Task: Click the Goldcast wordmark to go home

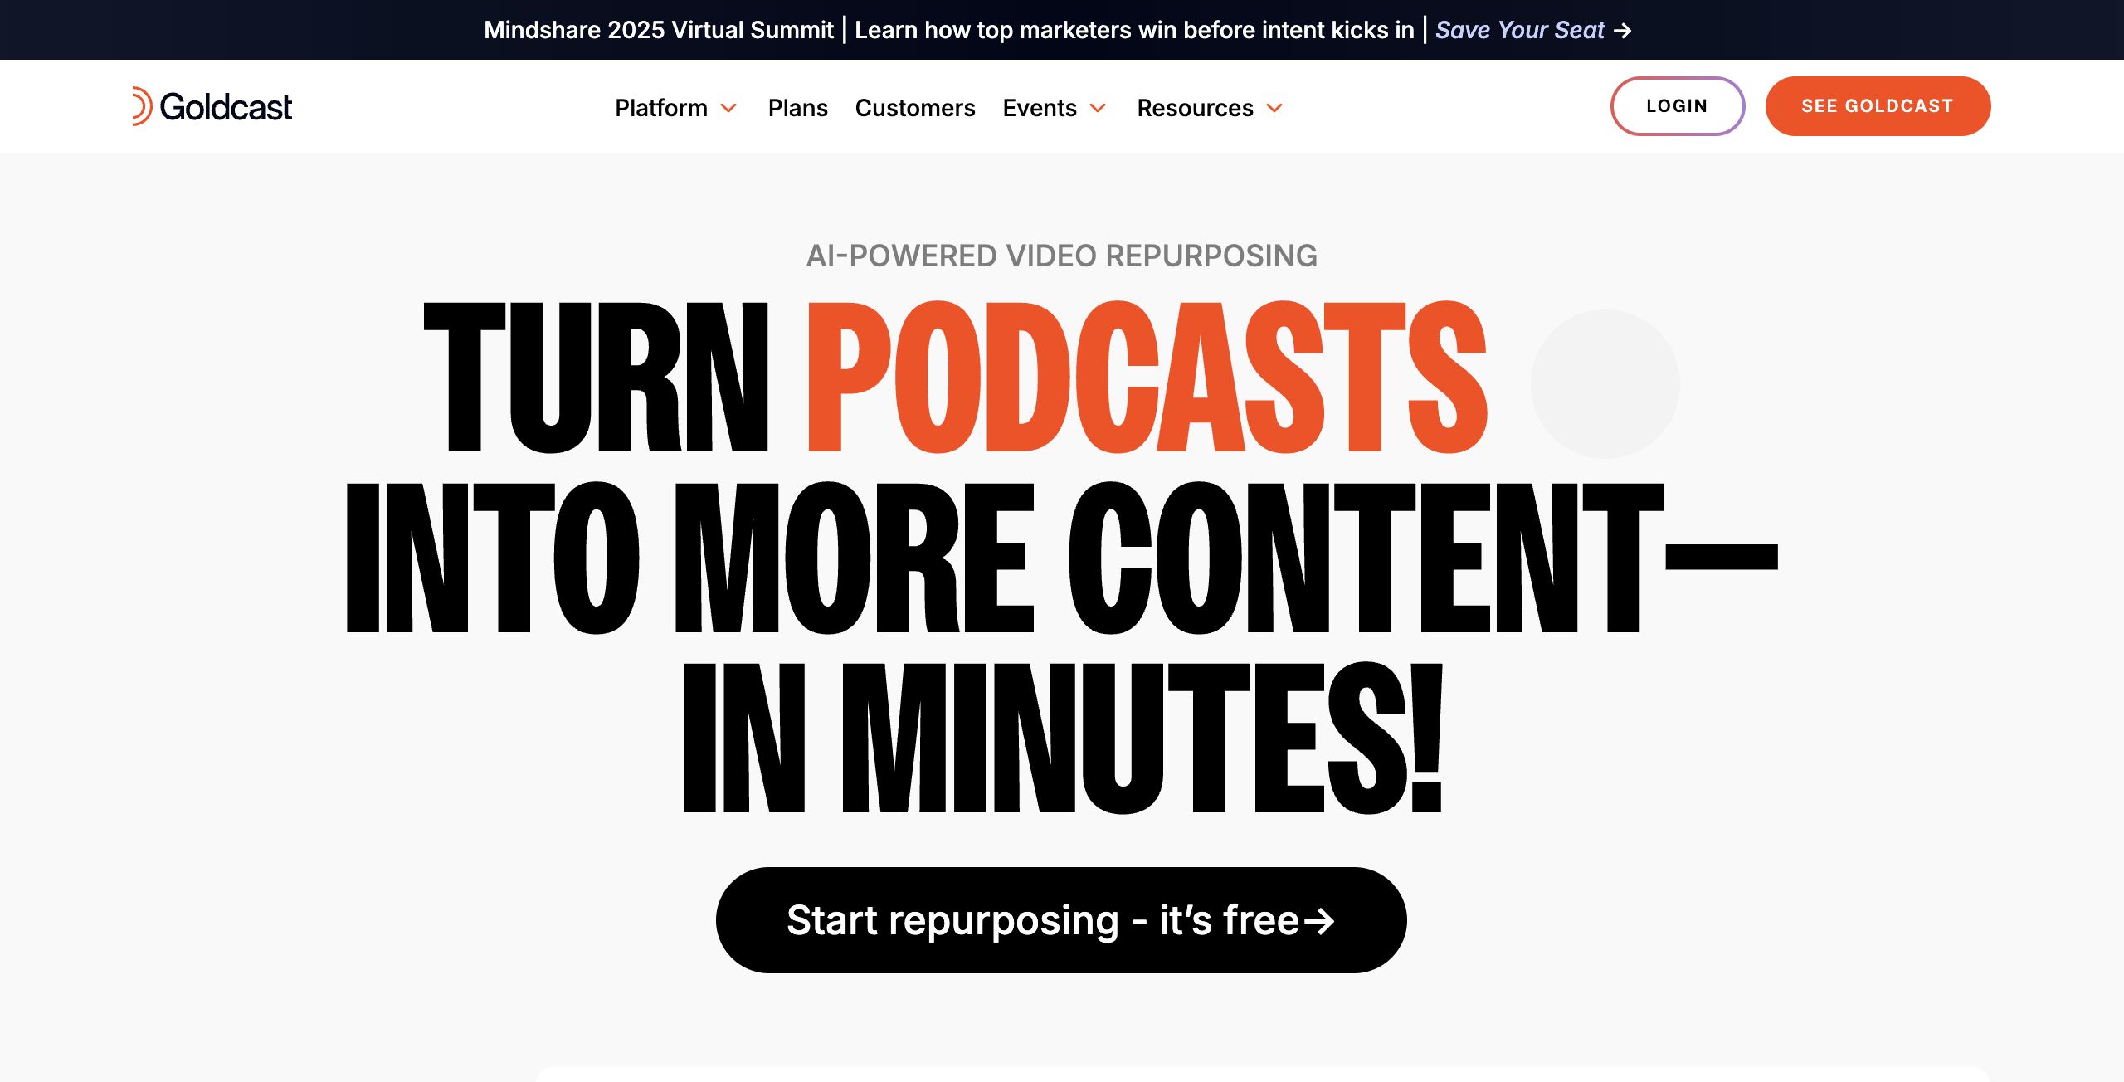Action: (226, 107)
